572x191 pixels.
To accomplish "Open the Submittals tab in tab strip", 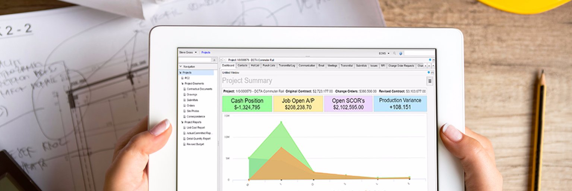I will (x=361, y=66).
